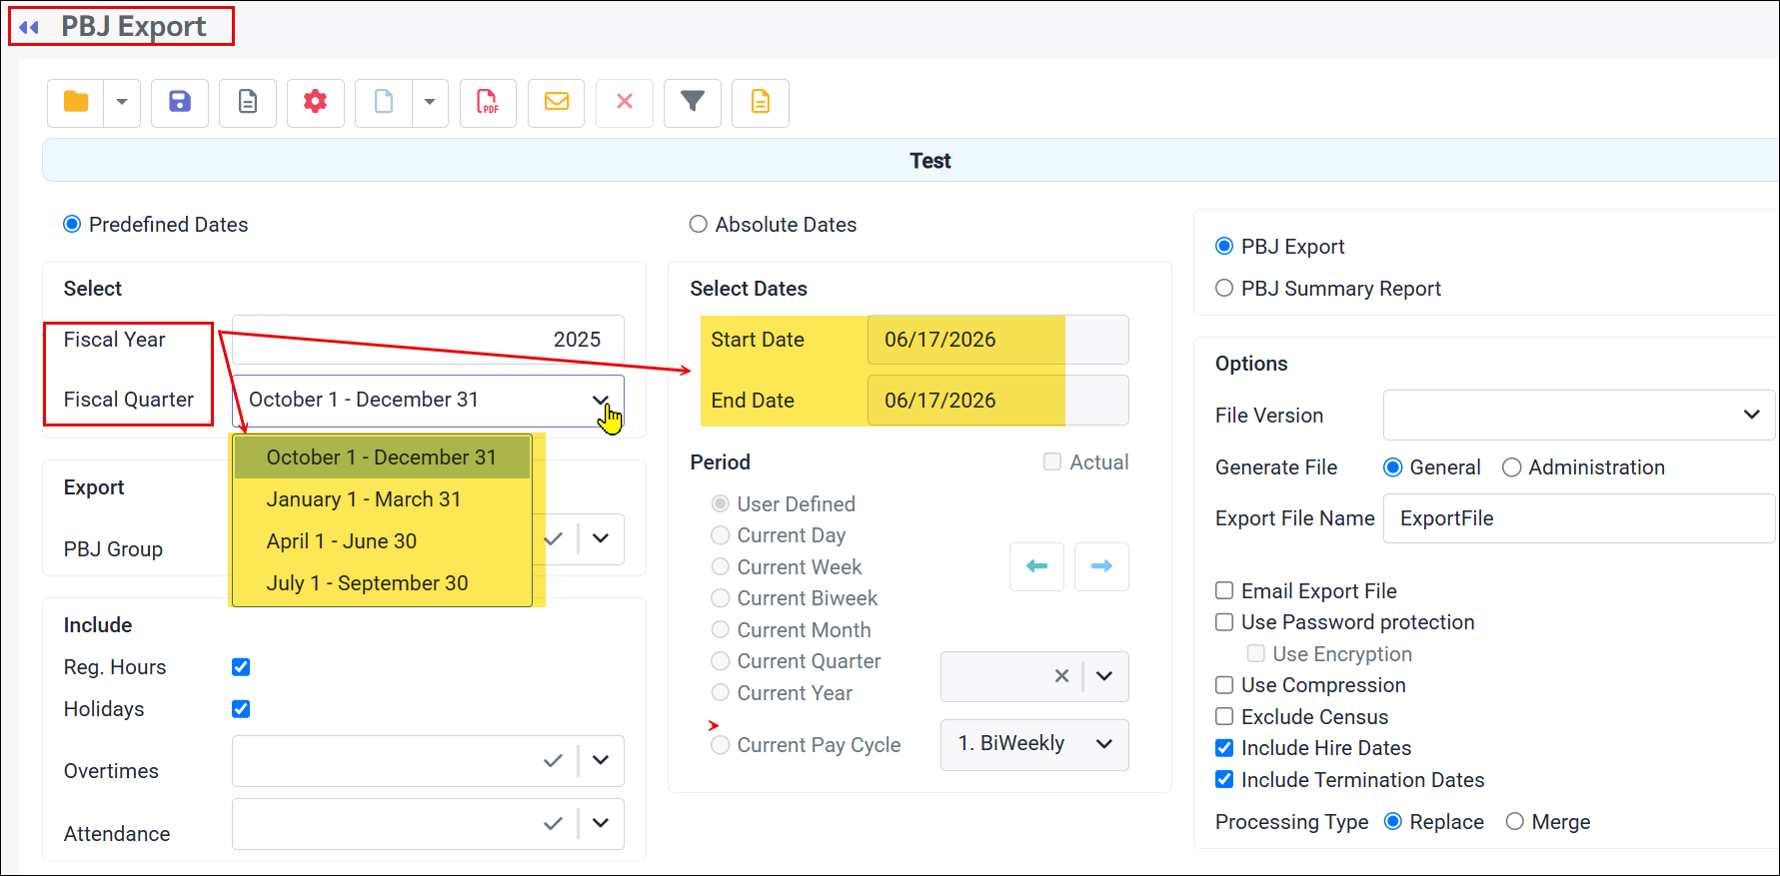
Task: Click the orange email envelope icon
Action: click(557, 102)
